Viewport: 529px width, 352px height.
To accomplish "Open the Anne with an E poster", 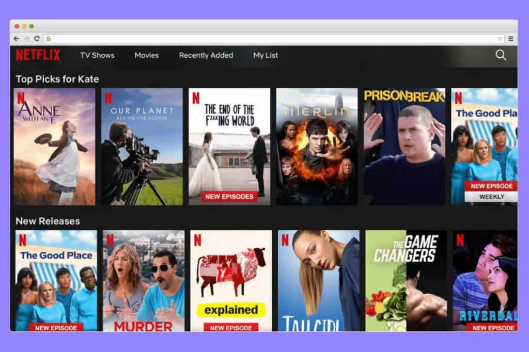I will coord(55,147).
